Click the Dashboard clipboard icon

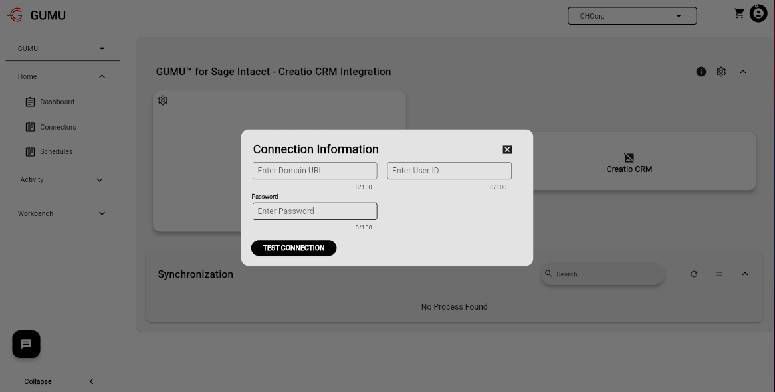coord(30,102)
